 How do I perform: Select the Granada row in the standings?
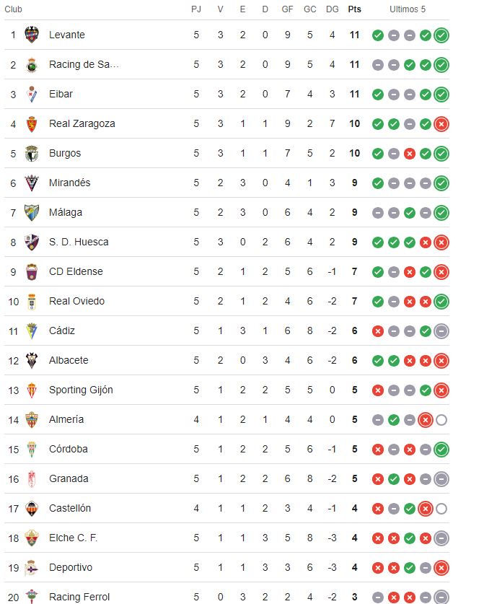point(226,479)
